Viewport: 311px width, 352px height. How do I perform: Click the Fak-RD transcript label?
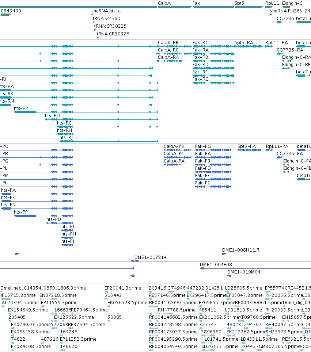[201, 64]
